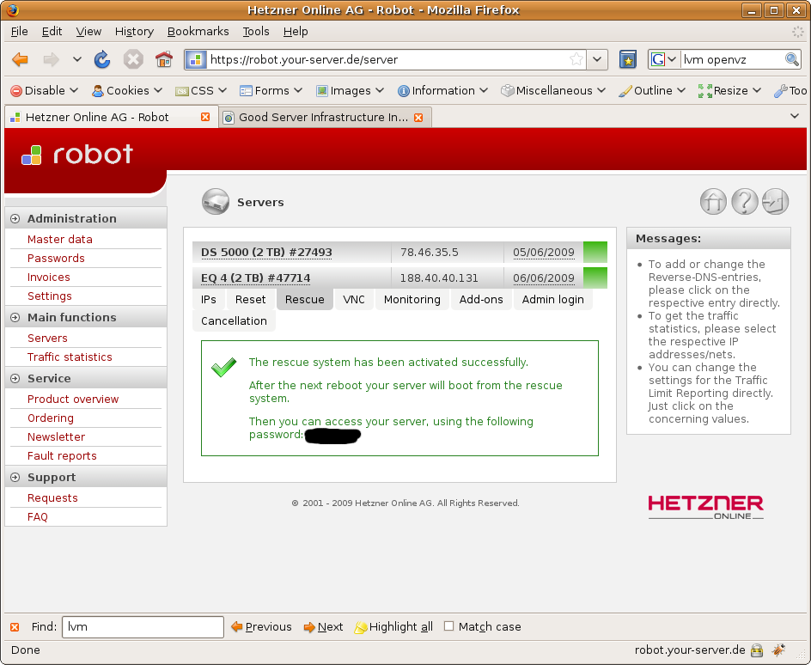Click the robot logo in red header
811x665 pixels.
(x=77, y=155)
